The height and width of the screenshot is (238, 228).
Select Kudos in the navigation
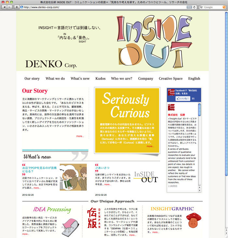100,78
